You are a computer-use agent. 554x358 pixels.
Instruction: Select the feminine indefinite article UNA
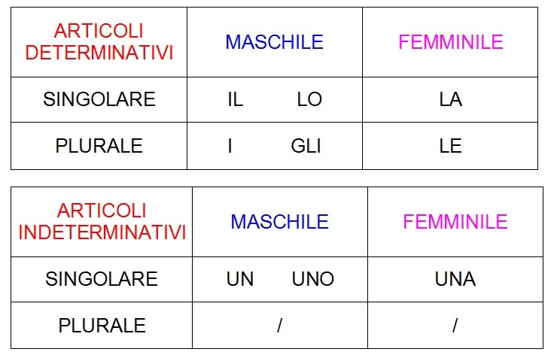click(x=455, y=279)
